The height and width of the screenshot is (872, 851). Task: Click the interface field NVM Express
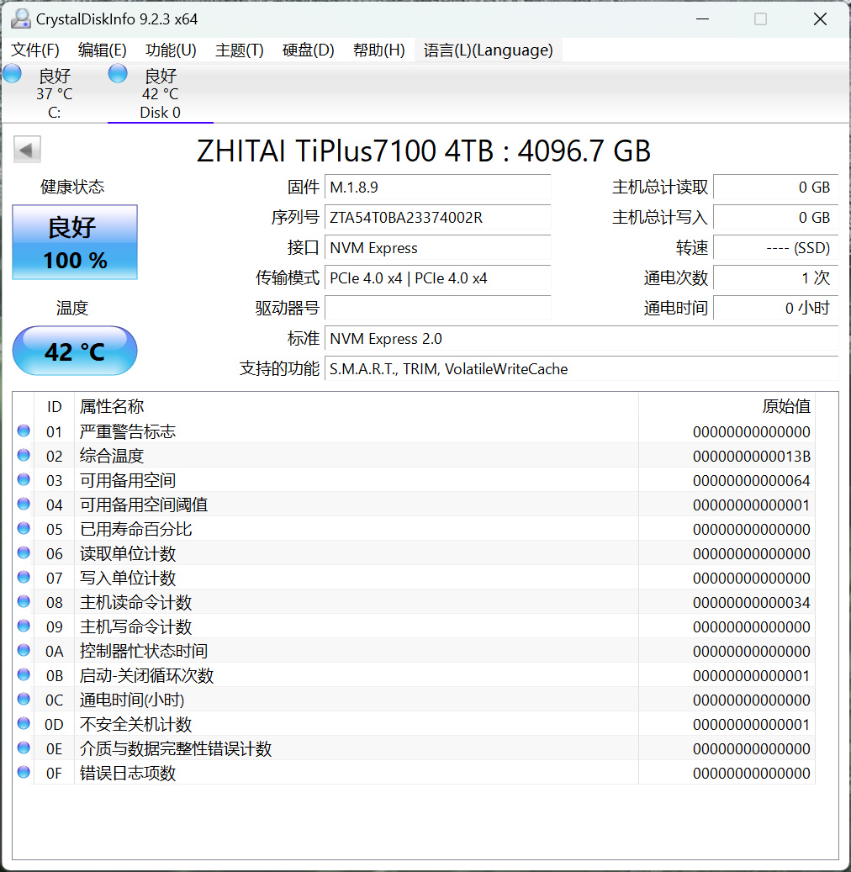[x=438, y=247]
